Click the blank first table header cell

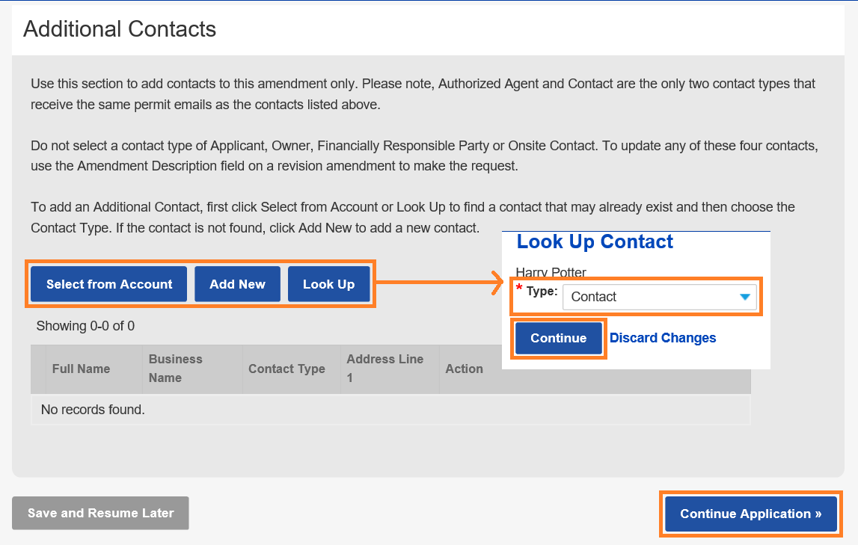(x=38, y=369)
